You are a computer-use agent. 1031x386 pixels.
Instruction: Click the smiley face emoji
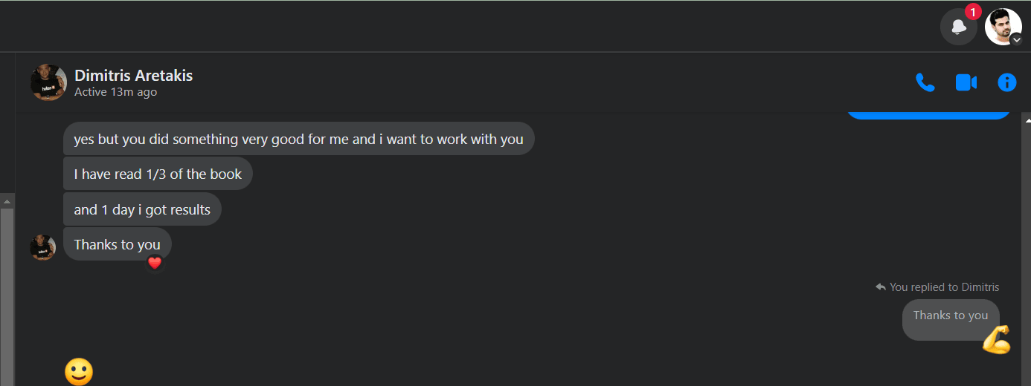tap(79, 371)
